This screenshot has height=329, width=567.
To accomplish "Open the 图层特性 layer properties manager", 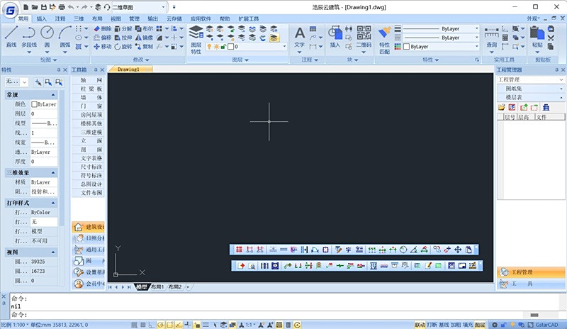I will (196, 40).
